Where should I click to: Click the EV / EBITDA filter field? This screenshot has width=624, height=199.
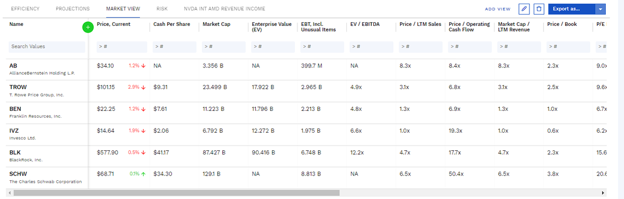[372, 47]
